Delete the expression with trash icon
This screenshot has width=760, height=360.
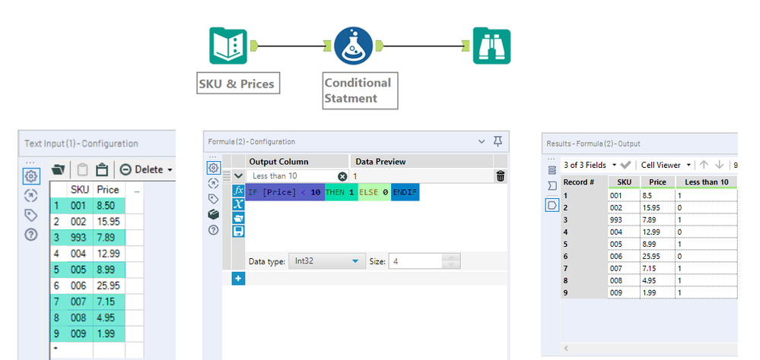tap(501, 176)
